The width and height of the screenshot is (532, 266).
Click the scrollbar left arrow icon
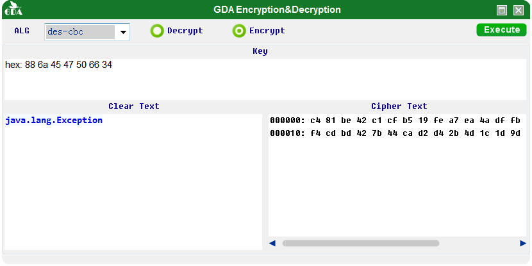click(x=272, y=244)
